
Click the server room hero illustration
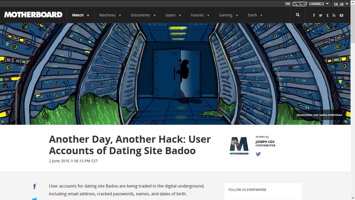[x=175, y=74]
